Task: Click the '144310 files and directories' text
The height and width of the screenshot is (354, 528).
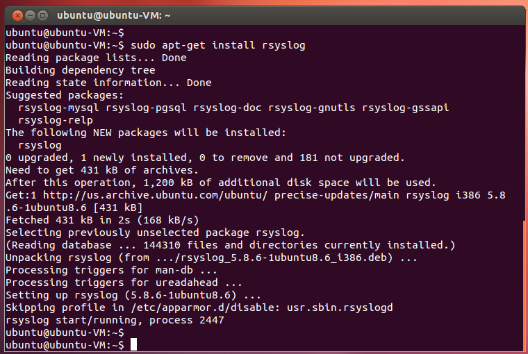Action: coord(231,245)
